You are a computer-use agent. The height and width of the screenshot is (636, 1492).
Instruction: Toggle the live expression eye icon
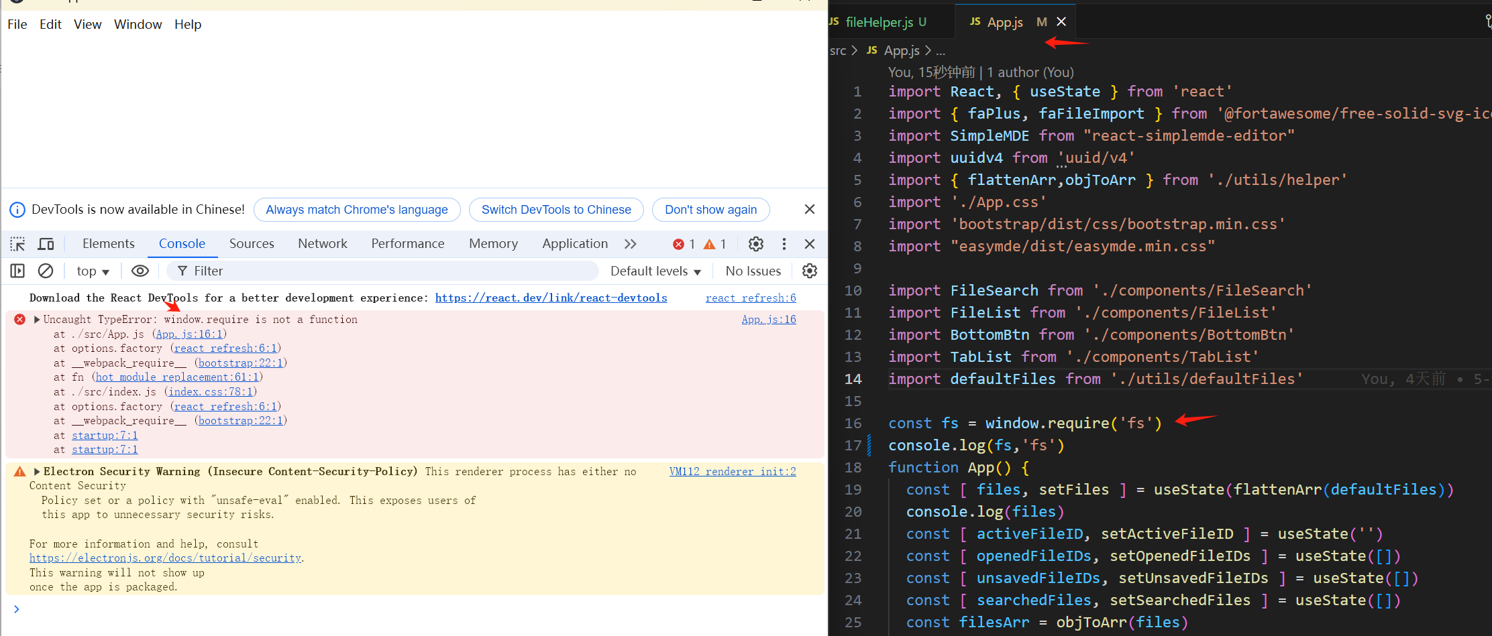tap(140, 271)
